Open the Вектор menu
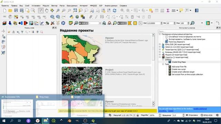 point(55,6)
